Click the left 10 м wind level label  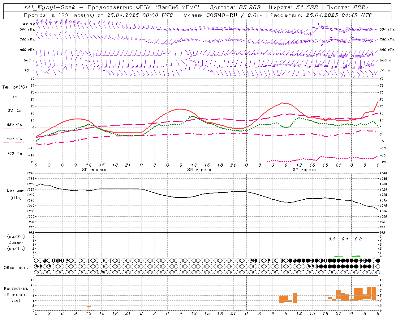[x=29, y=70]
